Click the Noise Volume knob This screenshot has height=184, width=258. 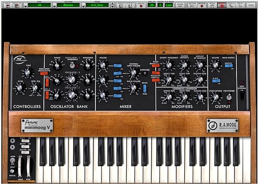coord(133,87)
